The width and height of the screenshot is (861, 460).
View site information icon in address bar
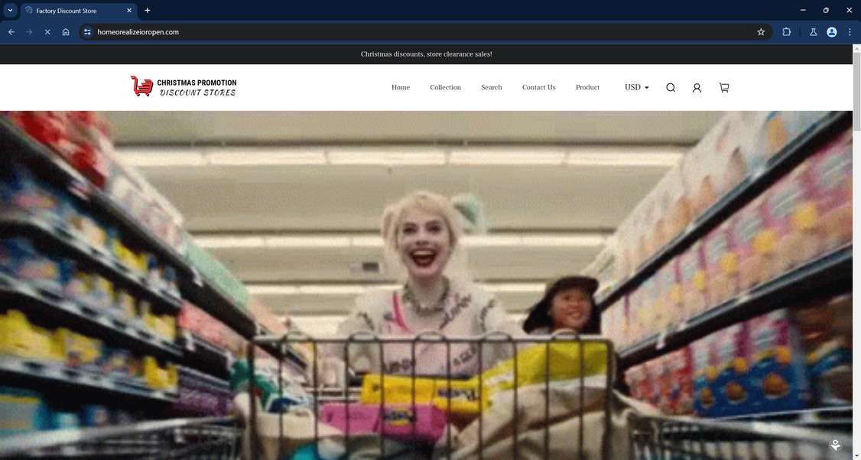pos(87,32)
